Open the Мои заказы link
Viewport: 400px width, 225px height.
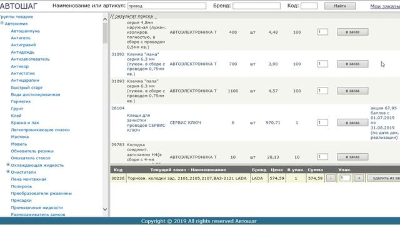point(385,6)
